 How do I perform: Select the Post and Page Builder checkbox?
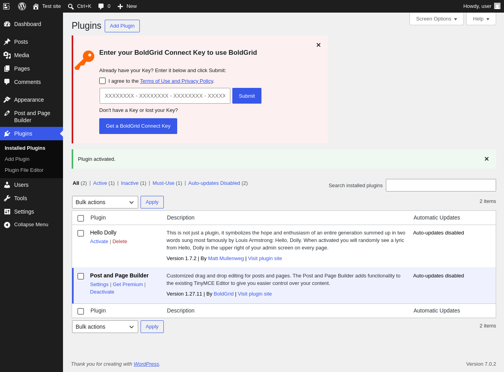point(81,276)
